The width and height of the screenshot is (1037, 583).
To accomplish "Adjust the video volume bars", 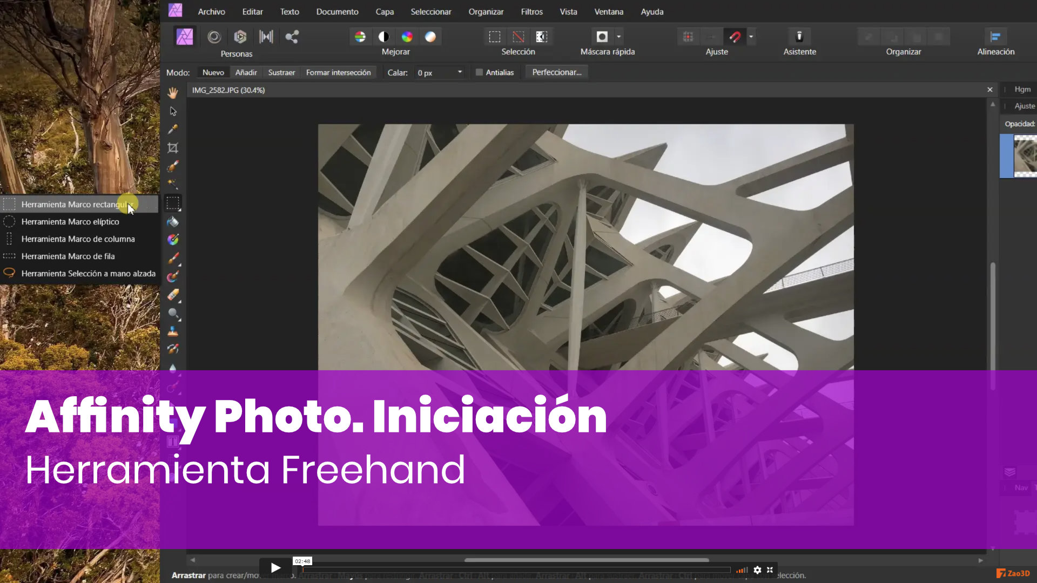I will [x=742, y=570].
